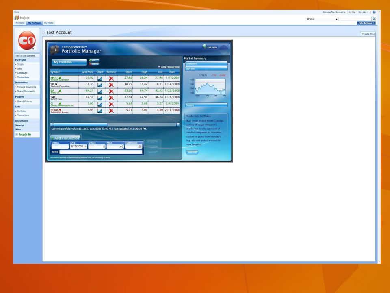Image resolution: width=390 pixels, height=293 pixels.
Task: Click the Shares input field
Action: click(97, 146)
